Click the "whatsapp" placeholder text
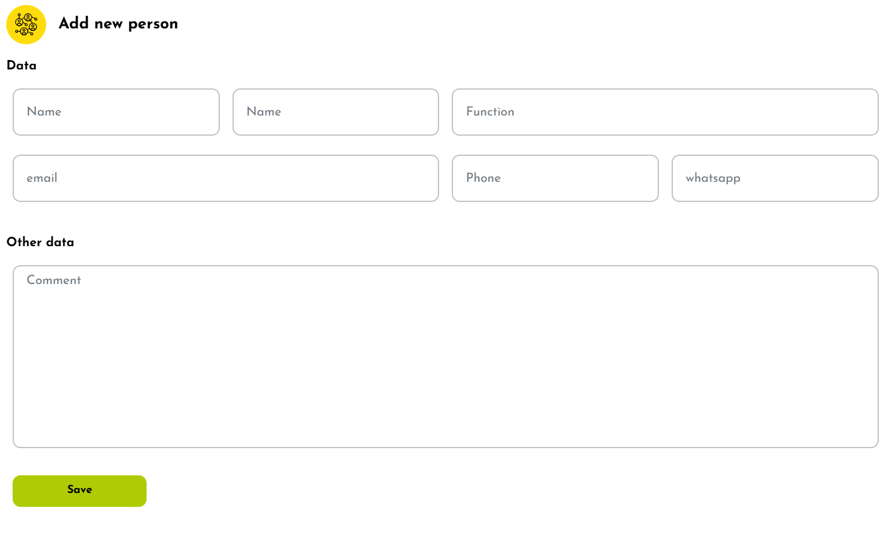Image resolution: width=894 pixels, height=534 pixels. (x=713, y=178)
